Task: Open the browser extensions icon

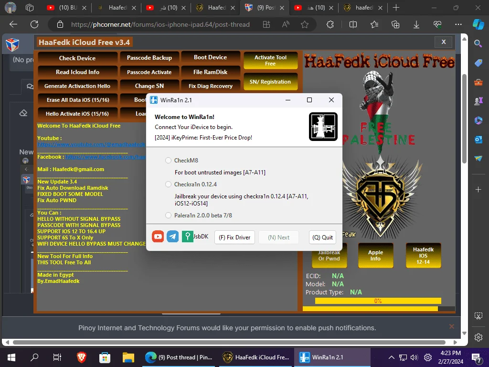Action: [330, 24]
